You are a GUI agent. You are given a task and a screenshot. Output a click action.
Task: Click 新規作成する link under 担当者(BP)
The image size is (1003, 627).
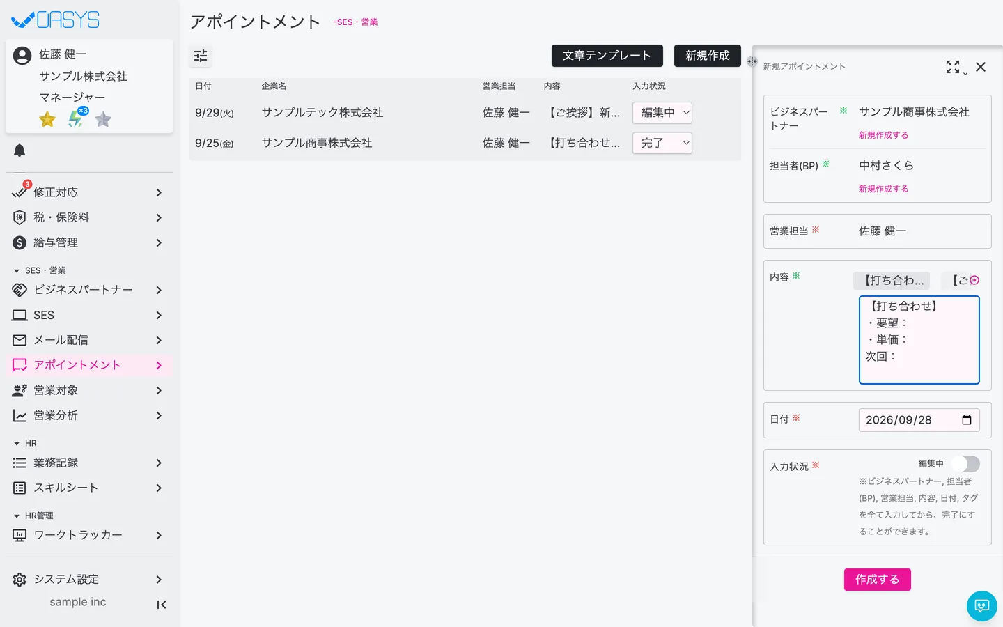pos(883,189)
